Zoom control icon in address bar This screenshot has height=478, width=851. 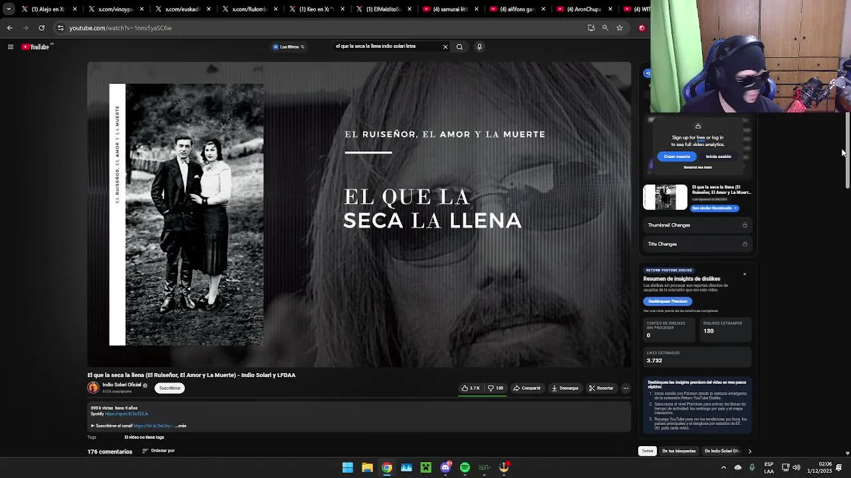[605, 28]
